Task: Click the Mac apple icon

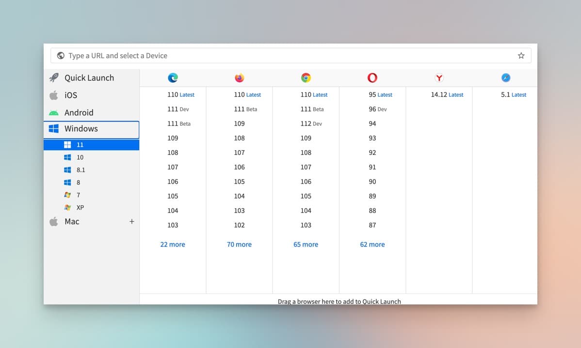Action: point(54,222)
